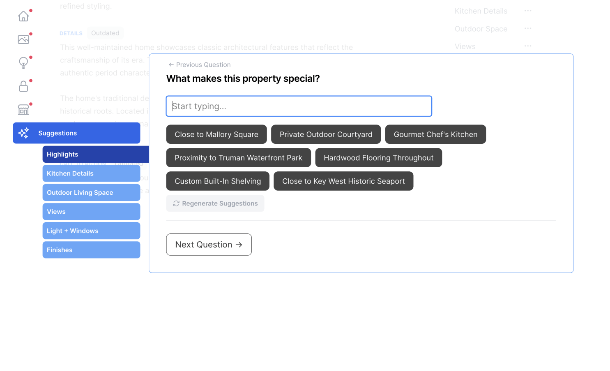Open the Light + Windows section
Image resolution: width=610 pixels, height=371 pixels.
(x=91, y=231)
